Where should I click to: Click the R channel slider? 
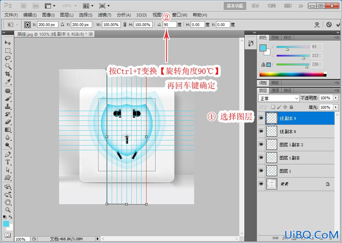click(x=293, y=47)
